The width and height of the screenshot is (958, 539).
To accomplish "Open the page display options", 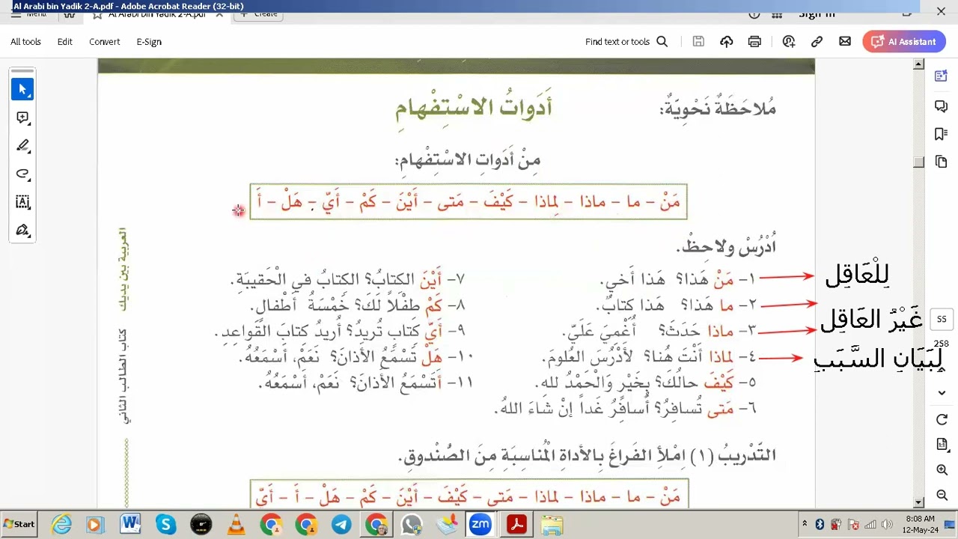I will 942,445.
